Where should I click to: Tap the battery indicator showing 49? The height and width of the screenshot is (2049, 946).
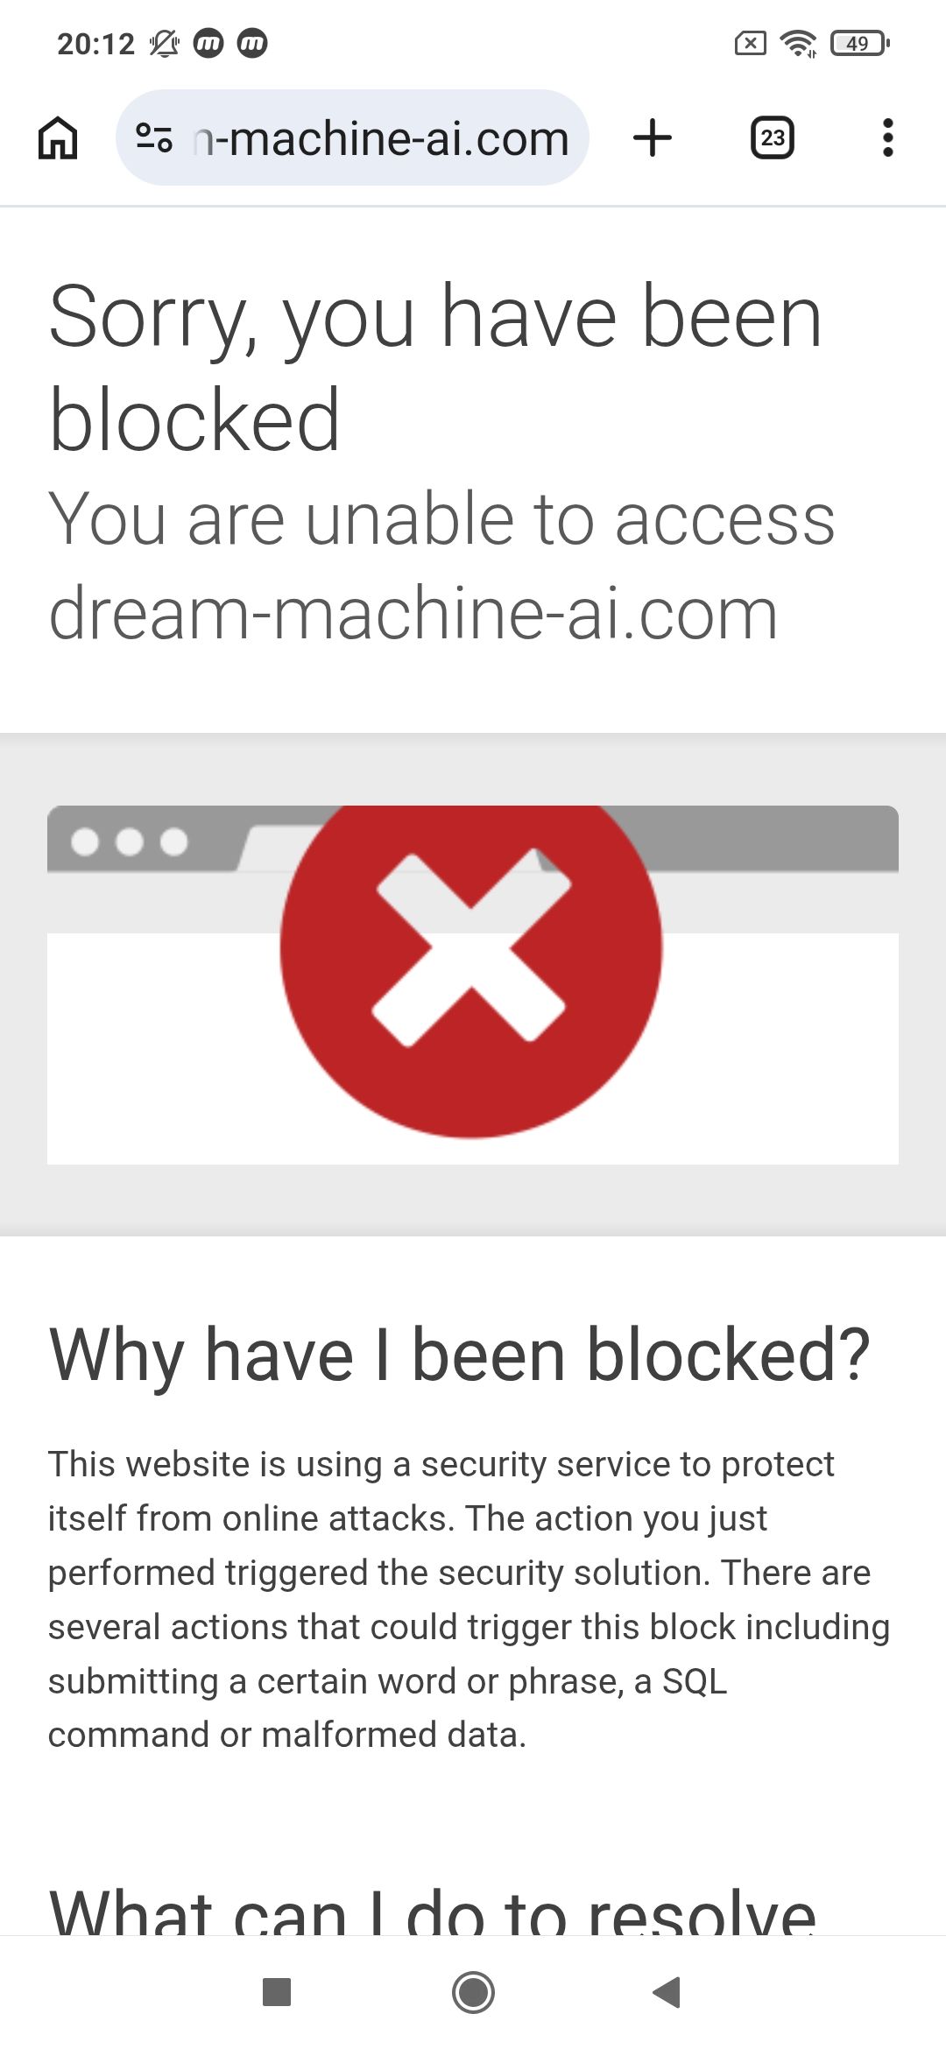tap(860, 43)
